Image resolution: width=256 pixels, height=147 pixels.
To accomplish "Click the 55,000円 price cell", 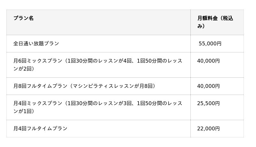I will tap(210, 43).
